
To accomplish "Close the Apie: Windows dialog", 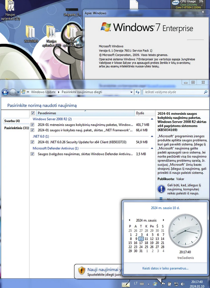I will (x=203, y=12).
